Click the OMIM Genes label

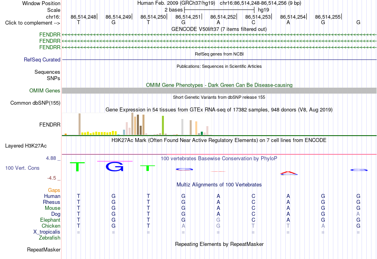coord(45,90)
